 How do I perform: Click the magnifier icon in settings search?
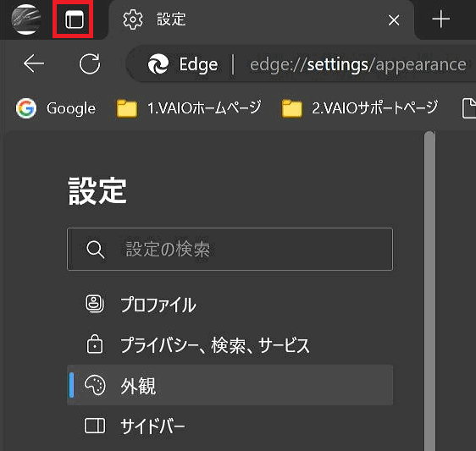click(96, 250)
